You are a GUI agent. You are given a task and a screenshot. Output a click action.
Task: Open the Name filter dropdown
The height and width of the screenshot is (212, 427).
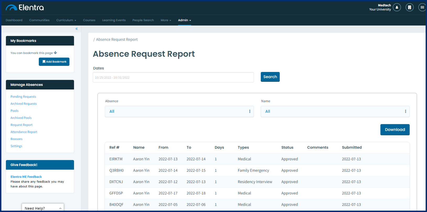(x=335, y=111)
